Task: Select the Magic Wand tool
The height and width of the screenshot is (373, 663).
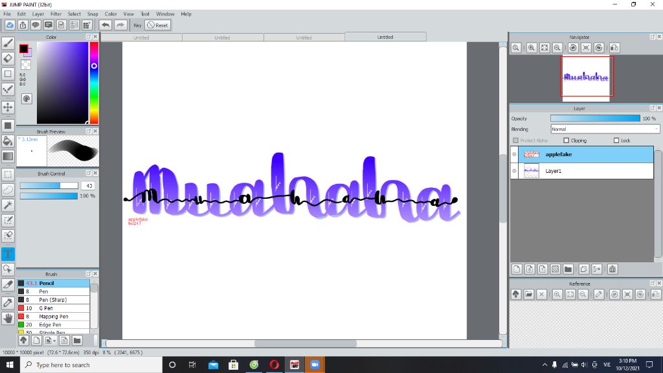Action: (x=8, y=205)
